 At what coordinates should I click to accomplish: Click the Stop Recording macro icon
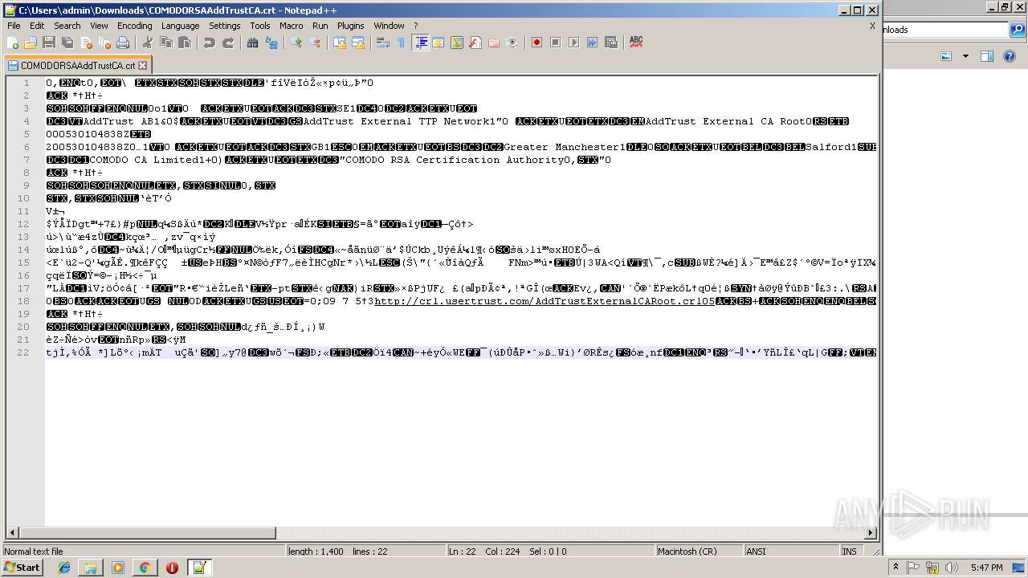click(x=556, y=43)
